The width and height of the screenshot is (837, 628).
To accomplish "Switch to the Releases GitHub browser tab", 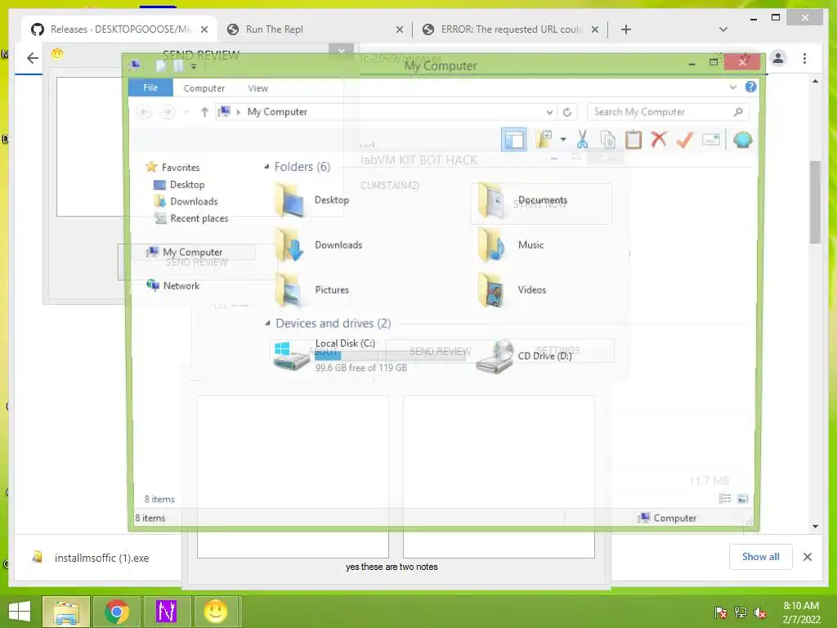I will click(119, 29).
